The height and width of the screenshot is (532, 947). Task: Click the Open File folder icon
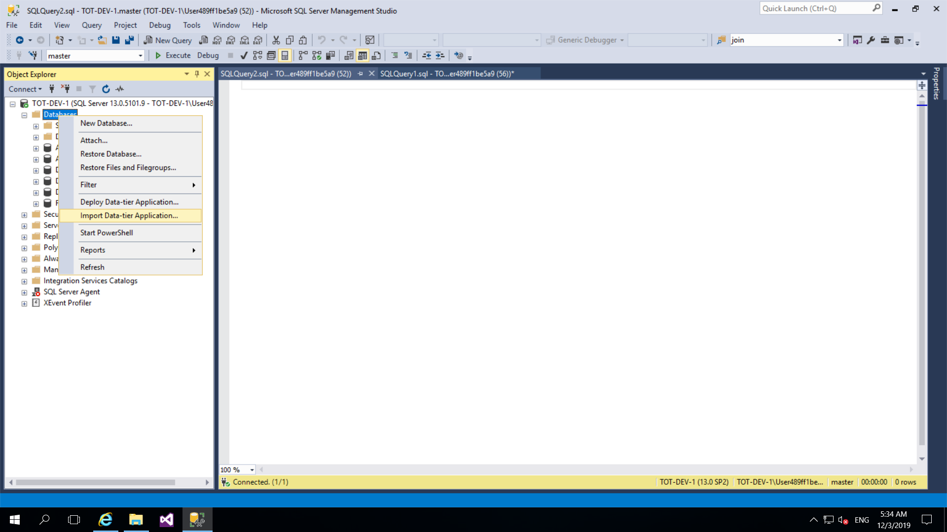tap(102, 40)
